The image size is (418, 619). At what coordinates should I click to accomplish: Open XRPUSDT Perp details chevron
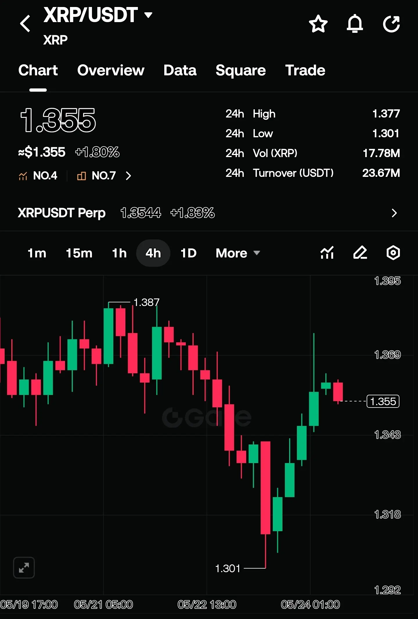pos(394,213)
